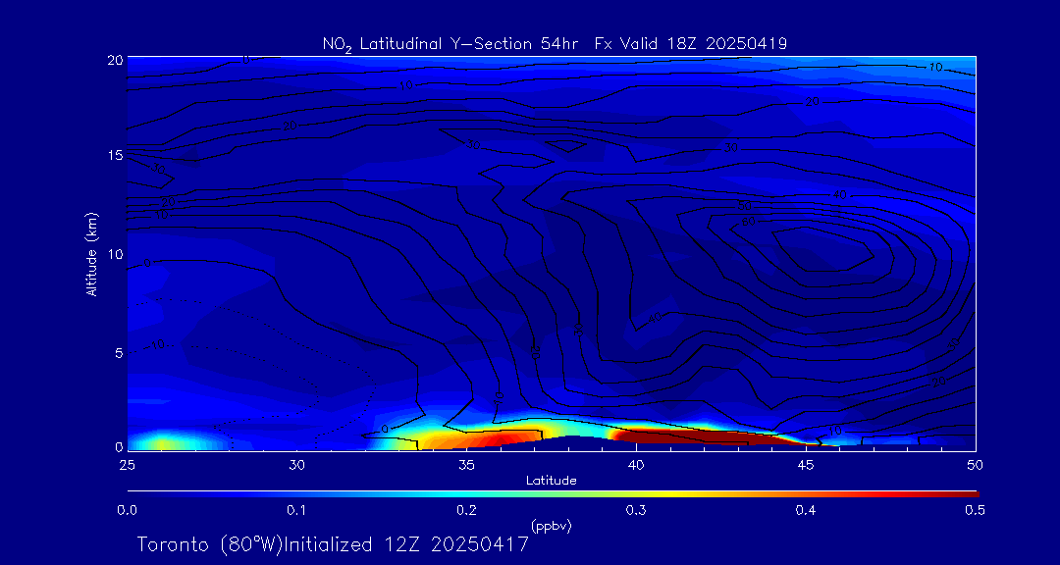Click the '60' contour line label
Viewport: 1060px width, 565px height.
click(748, 221)
